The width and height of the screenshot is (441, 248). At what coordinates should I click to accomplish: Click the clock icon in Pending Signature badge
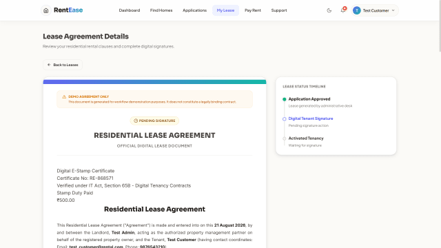click(x=136, y=121)
